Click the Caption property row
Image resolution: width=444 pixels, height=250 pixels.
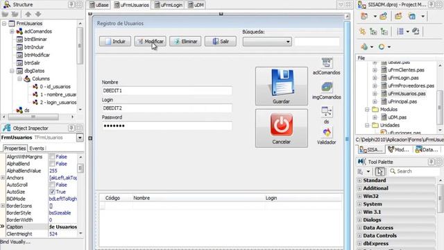click(x=42, y=227)
